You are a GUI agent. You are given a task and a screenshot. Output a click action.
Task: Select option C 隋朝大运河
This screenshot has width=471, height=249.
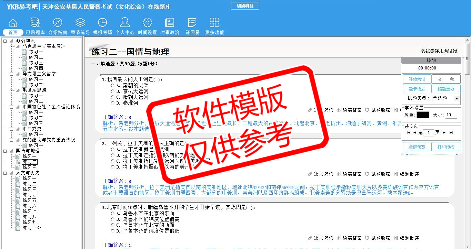[x=112, y=97]
